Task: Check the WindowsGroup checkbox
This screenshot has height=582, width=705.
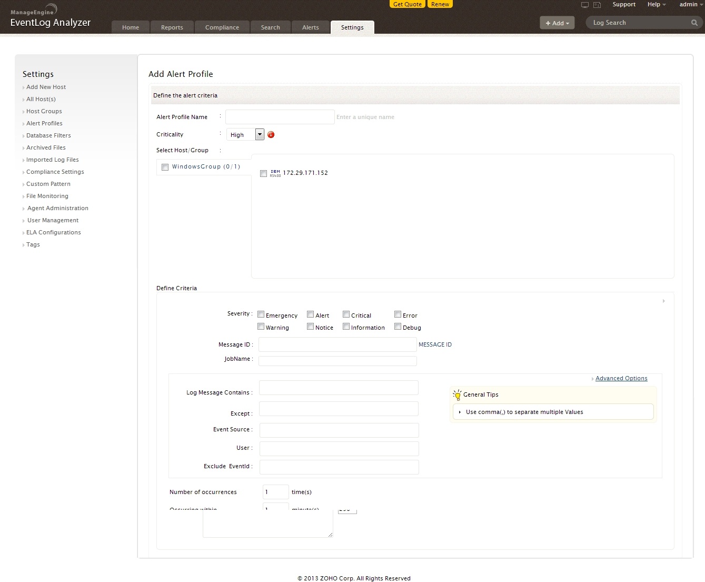Action: 165,167
